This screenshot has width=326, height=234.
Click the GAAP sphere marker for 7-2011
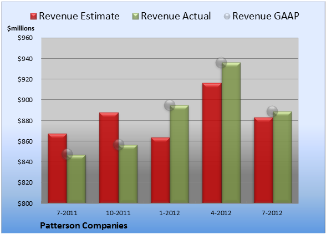tap(67, 154)
